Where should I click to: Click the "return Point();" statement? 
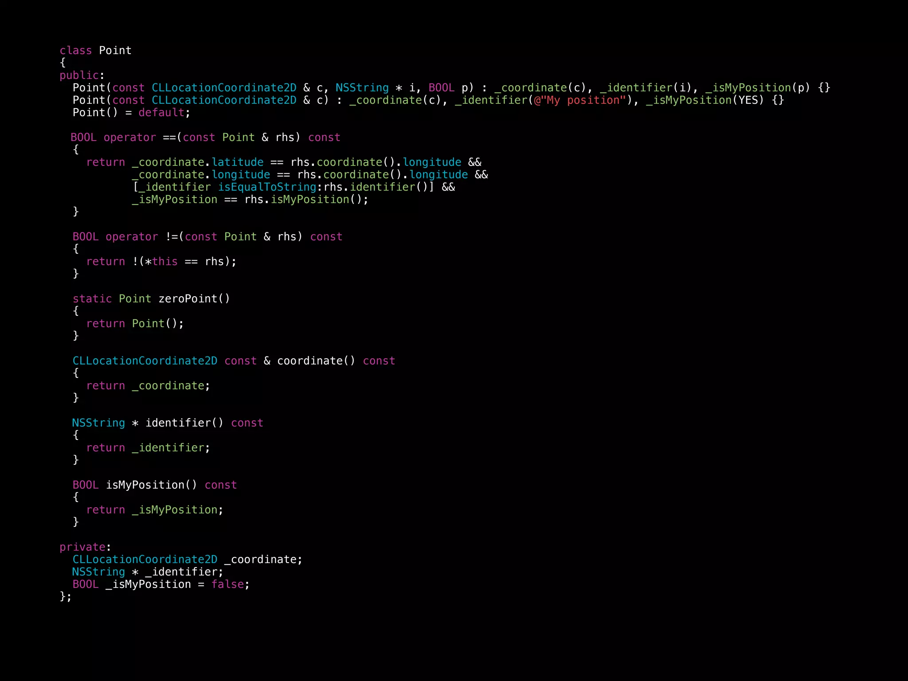point(135,324)
